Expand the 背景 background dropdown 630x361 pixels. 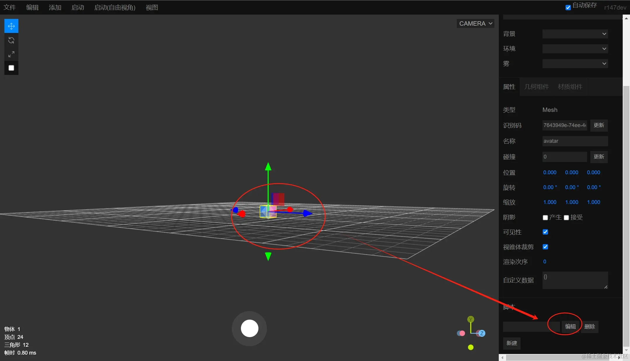(575, 34)
